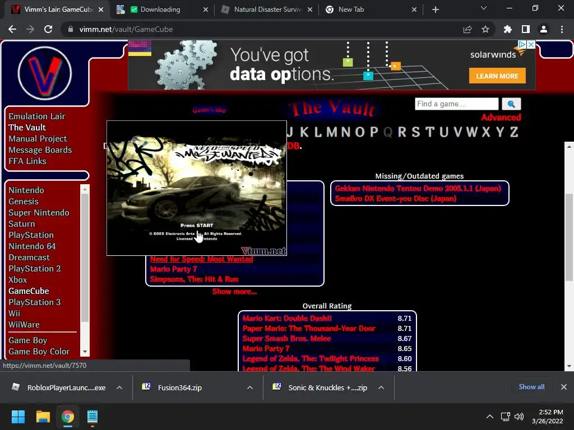Open Simpsons, The: Hit & Run link
This screenshot has width=574, height=430.
coord(194,279)
